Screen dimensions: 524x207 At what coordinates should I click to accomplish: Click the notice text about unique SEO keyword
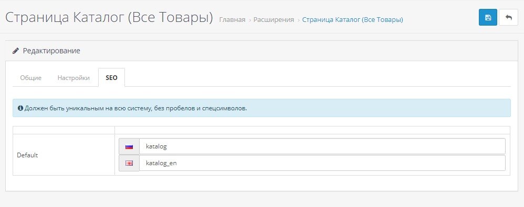click(x=135, y=108)
